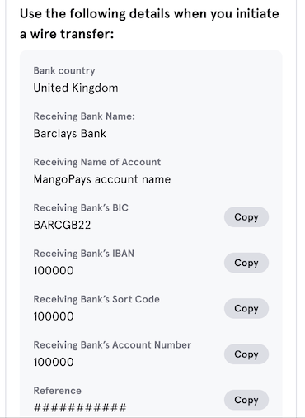Click the Receiving Name of Account label
Image resolution: width=305 pixels, height=418 pixels.
pyautogui.click(x=97, y=162)
